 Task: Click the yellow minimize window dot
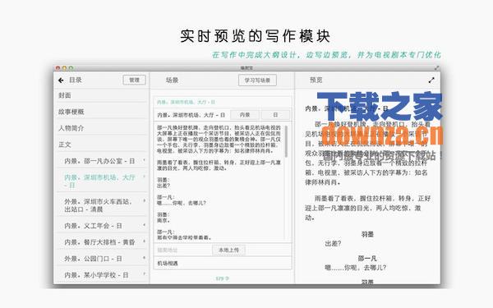pos(64,67)
